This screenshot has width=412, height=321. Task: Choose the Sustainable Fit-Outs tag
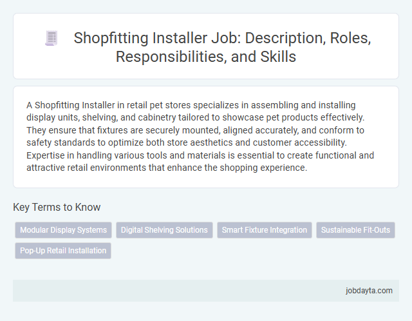pyautogui.click(x=355, y=230)
